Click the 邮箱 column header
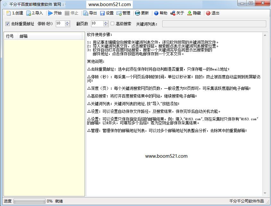Image resolution: width=271 pixels, height=206 pixels. (50, 36)
